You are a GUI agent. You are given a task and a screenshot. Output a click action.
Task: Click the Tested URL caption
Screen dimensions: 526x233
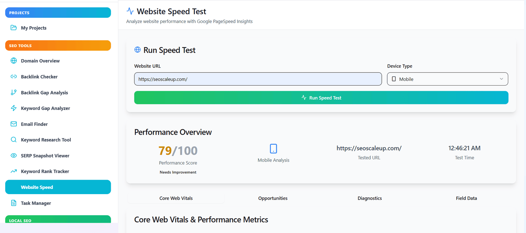[x=369, y=158]
